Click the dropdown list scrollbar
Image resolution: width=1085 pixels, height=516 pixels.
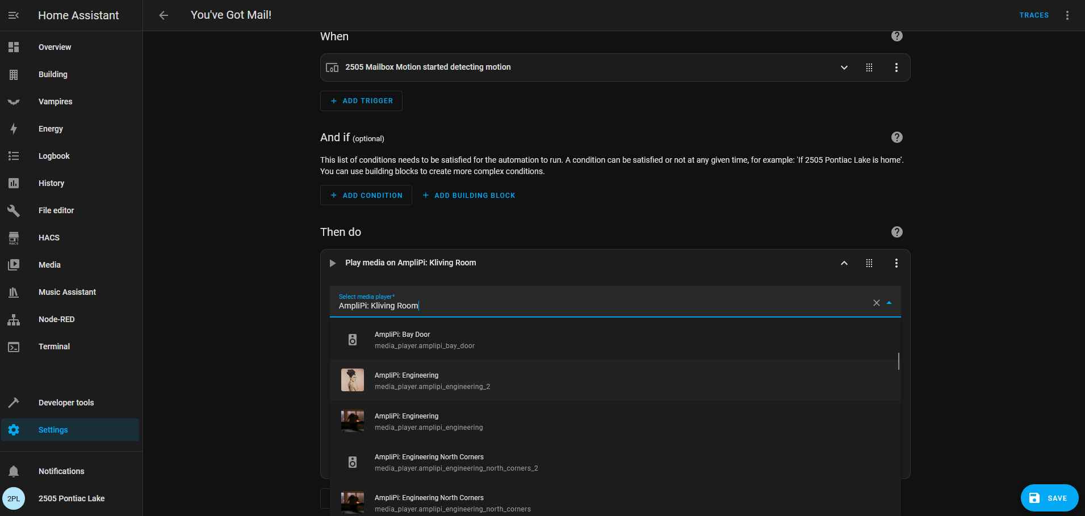coord(899,361)
